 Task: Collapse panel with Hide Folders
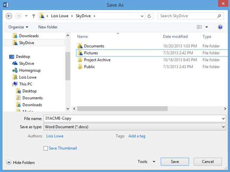click(x=21, y=163)
